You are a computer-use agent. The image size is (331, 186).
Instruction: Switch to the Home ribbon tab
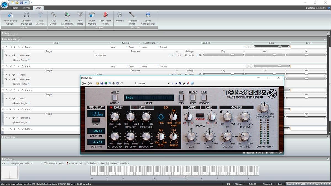point(15,8)
